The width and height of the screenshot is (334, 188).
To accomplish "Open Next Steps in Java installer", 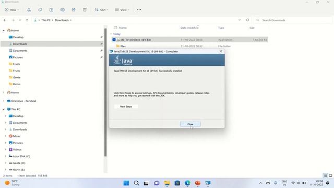I will pyautogui.click(x=126, y=107).
